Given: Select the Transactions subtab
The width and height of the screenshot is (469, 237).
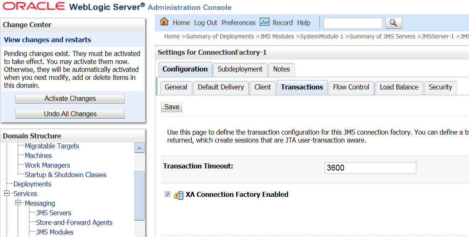Looking at the screenshot, I should (x=302, y=87).
